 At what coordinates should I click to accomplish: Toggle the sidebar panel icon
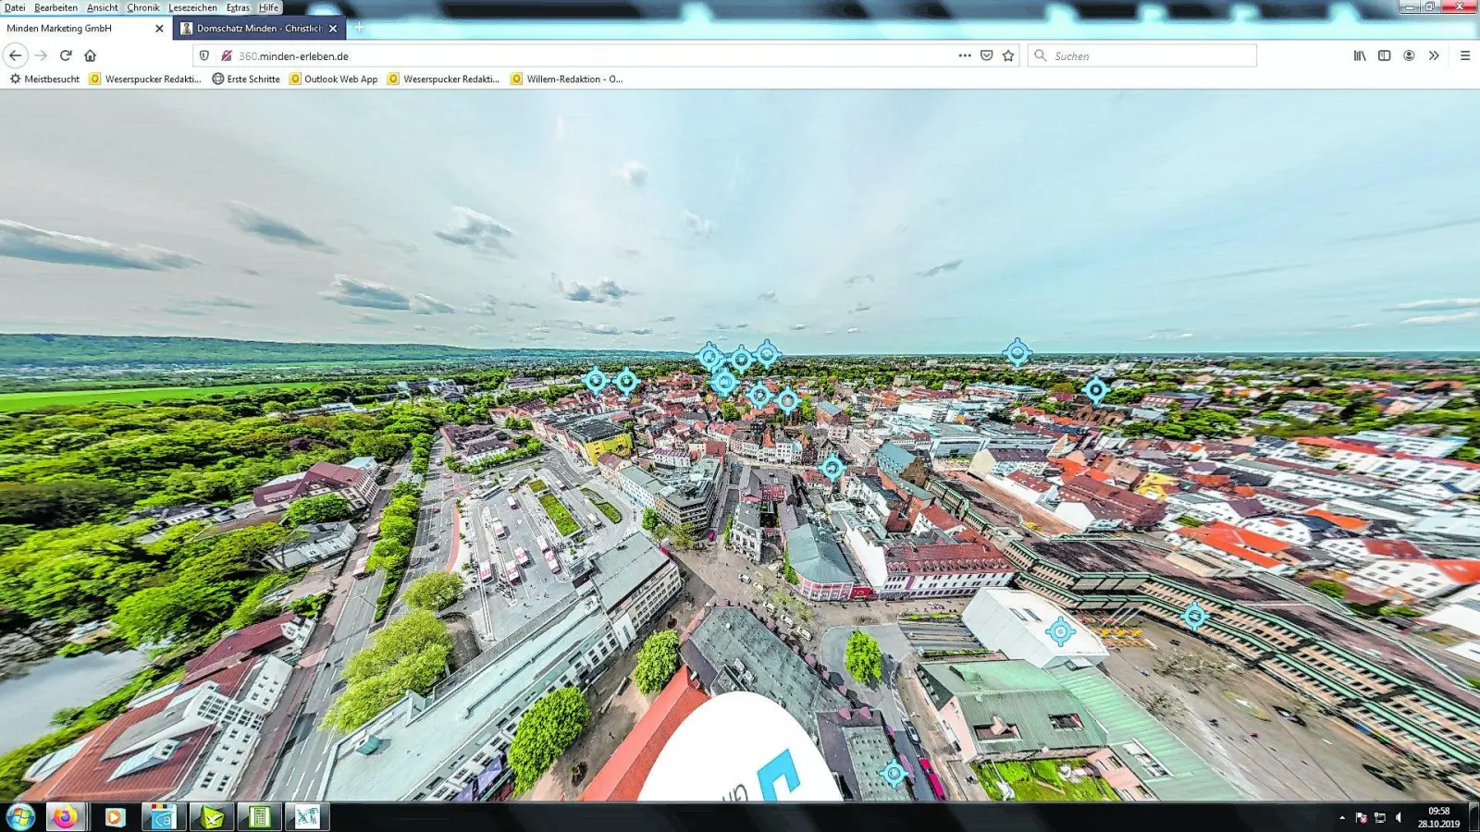click(x=1383, y=55)
